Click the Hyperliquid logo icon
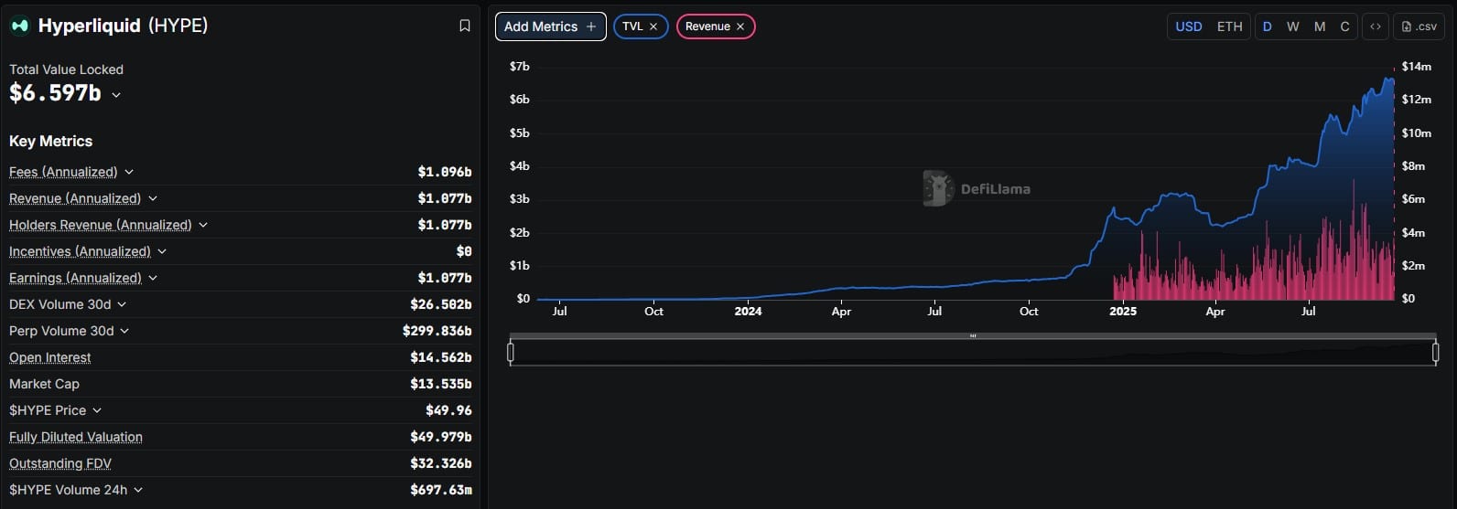Screen dimensions: 1457x509 pos(19,26)
